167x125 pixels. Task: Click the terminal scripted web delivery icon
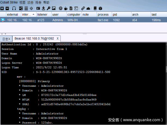click(x=76, y=8)
